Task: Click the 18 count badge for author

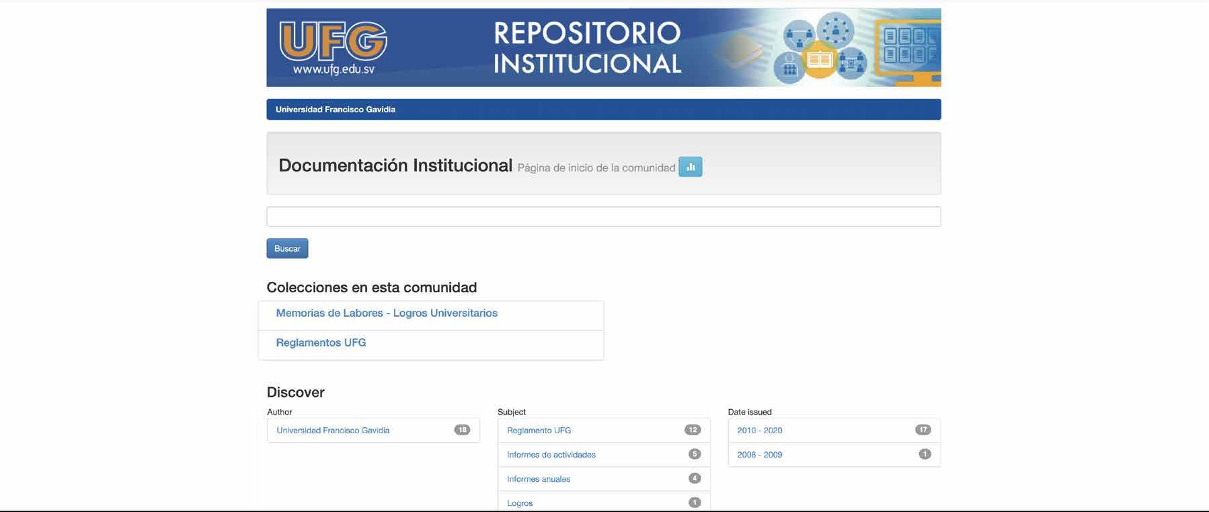Action: 462,430
